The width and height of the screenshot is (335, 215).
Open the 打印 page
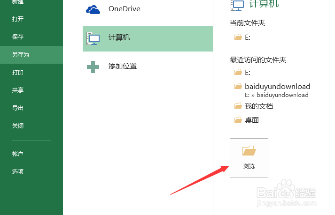(18, 73)
